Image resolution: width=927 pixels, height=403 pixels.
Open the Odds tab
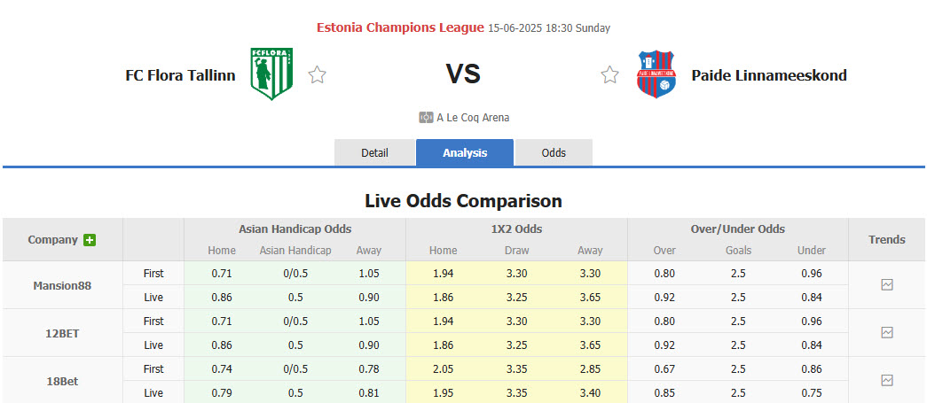click(554, 152)
